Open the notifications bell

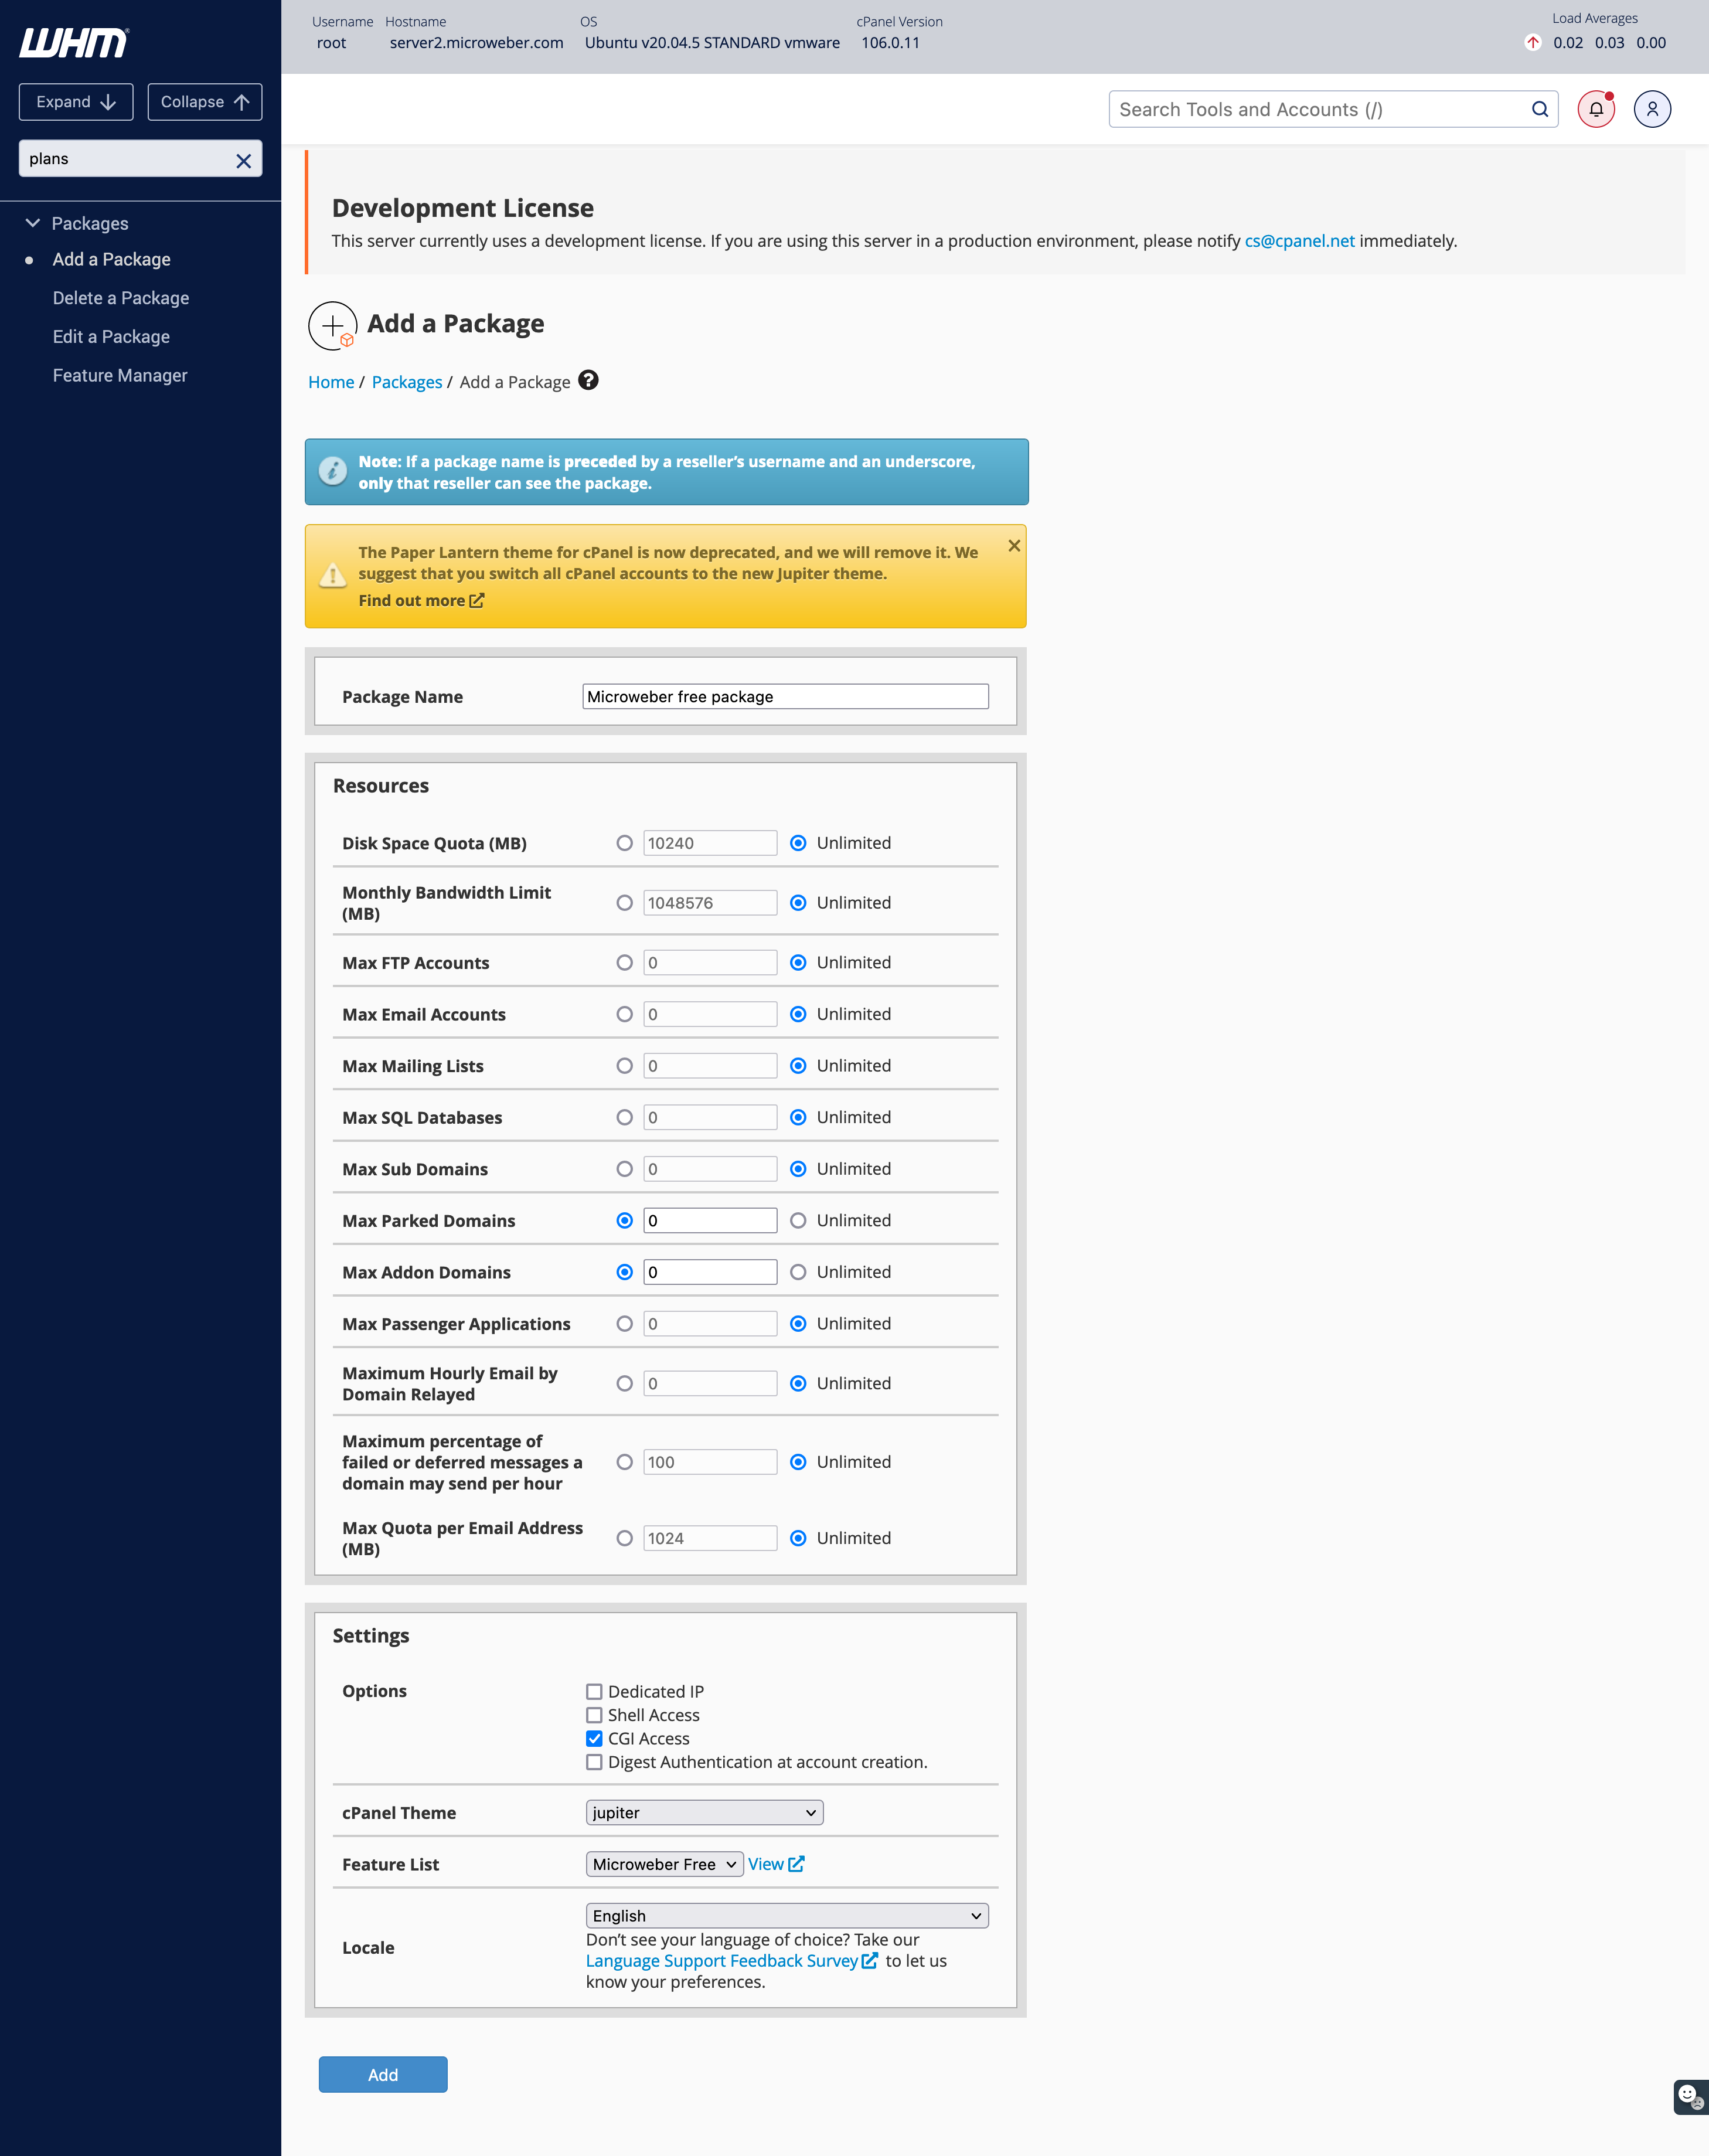click(1596, 109)
